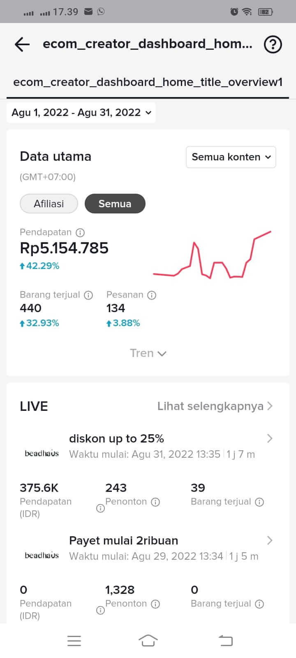Open the 'Payet mulai 2ribuan' chevron
The width and height of the screenshot is (296, 658).
(x=270, y=540)
